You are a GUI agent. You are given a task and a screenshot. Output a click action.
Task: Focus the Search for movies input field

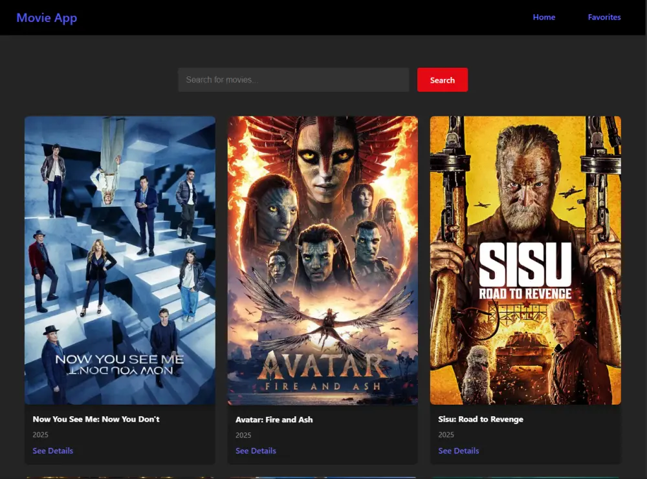pyautogui.click(x=293, y=80)
